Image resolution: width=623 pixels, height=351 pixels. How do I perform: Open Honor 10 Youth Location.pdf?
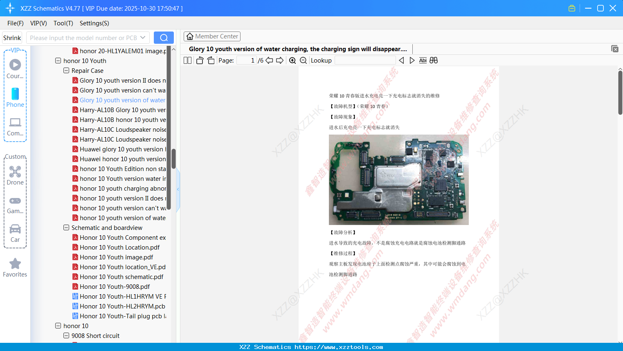pyautogui.click(x=116, y=247)
